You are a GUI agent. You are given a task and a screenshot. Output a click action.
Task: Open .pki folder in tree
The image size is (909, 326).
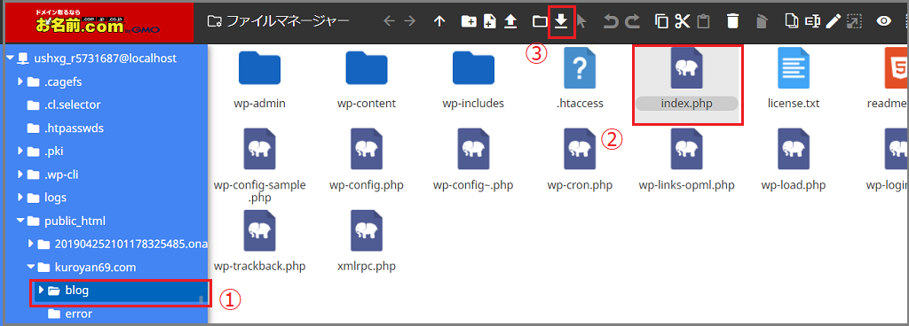pyautogui.click(x=54, y=151)
